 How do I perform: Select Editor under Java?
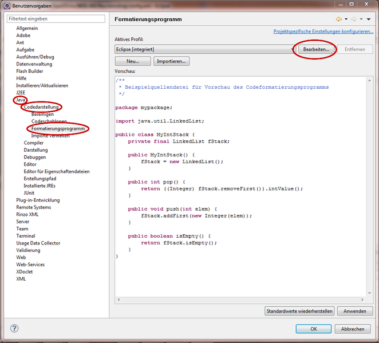(x=30, y=164)
